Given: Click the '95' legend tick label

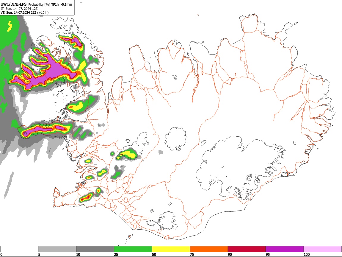Looking at the screenshot, I should pos(268,254).
